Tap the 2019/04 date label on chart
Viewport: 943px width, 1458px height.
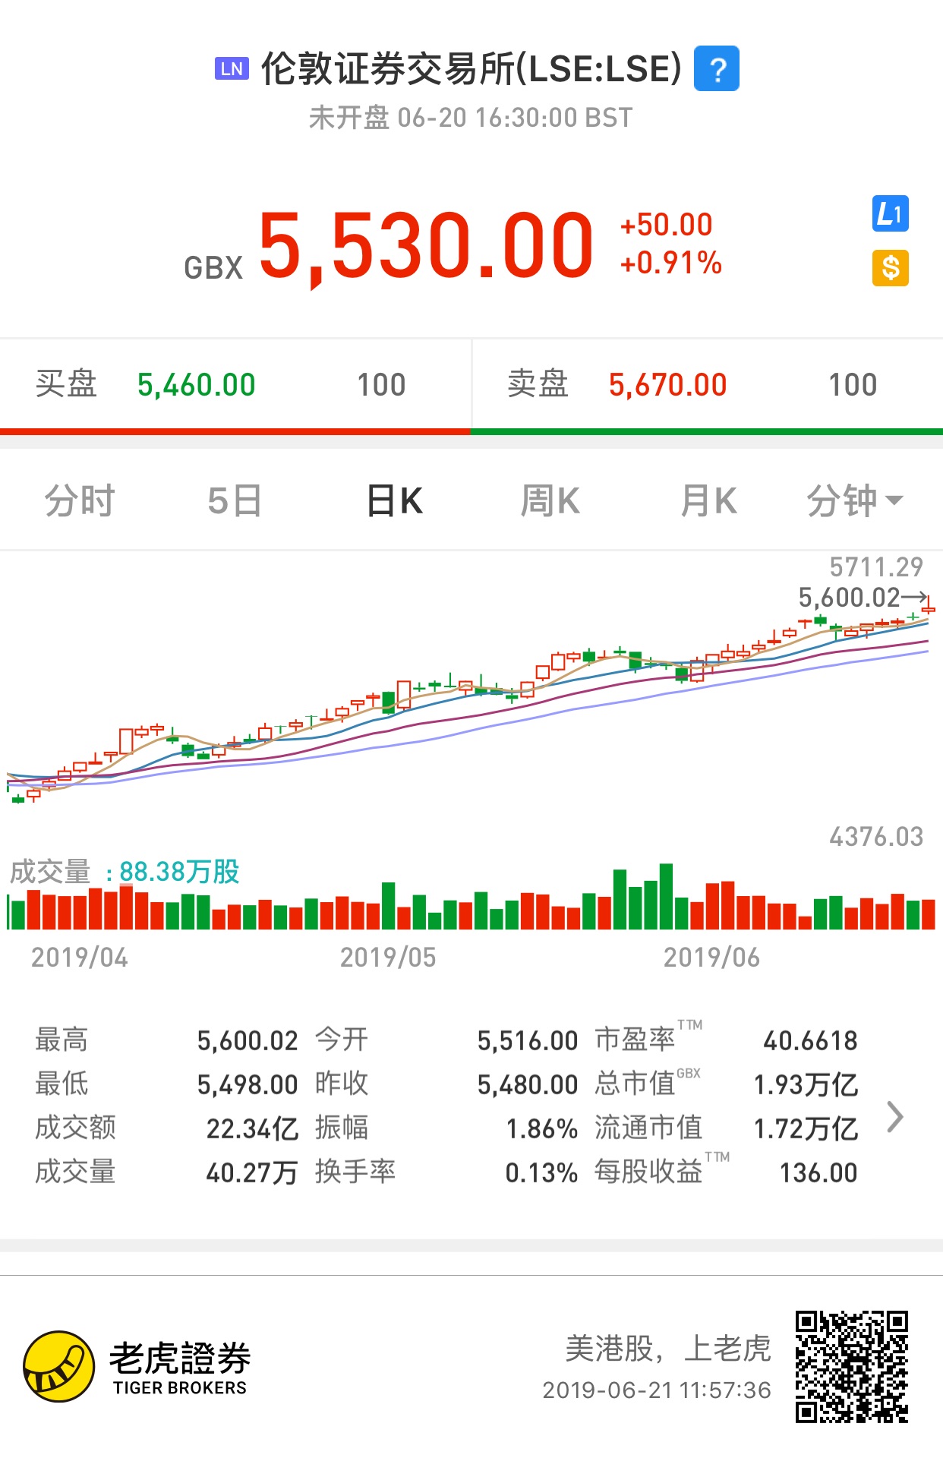click(80, 958)
